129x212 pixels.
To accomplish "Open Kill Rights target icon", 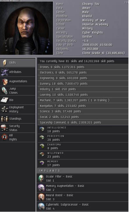I will click(5, 137).
